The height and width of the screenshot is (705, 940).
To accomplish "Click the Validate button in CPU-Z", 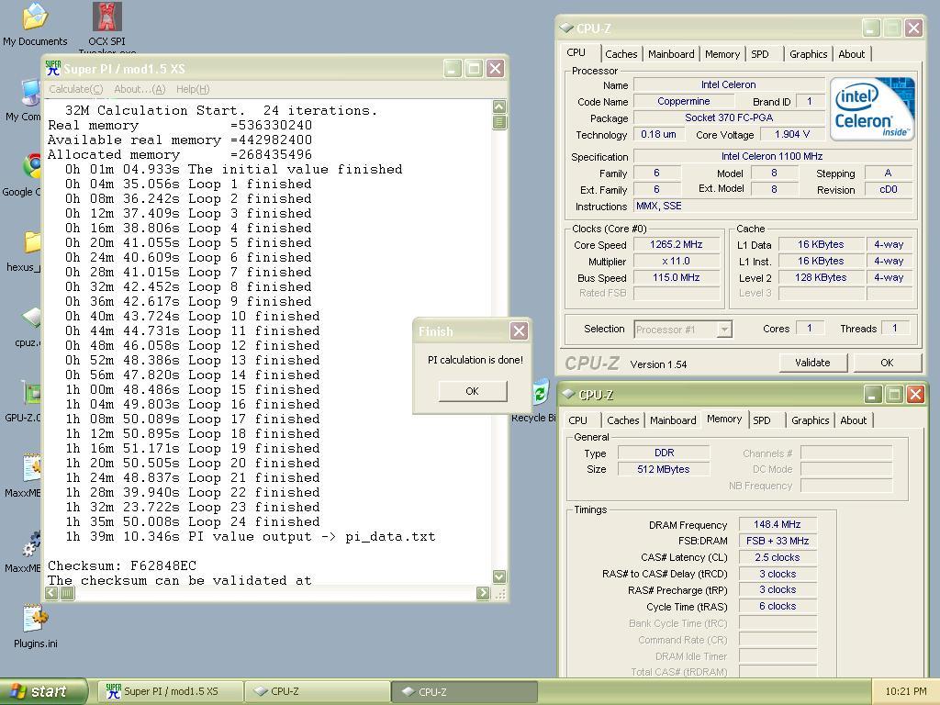I will [x=812, y=363].
